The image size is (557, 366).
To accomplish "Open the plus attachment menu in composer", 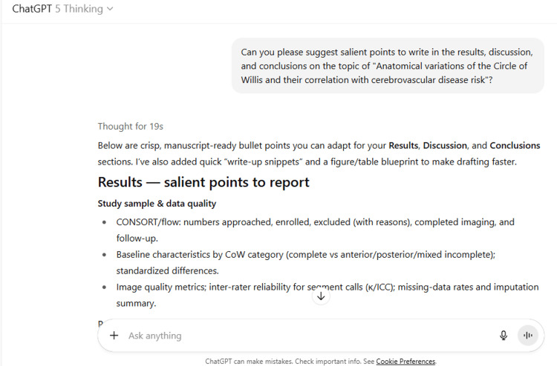I will [x=114, y=336].
